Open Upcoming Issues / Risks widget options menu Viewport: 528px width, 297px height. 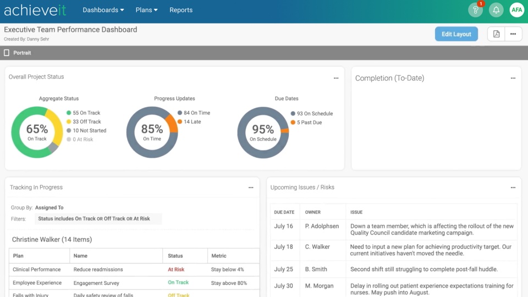click(513, 188)
